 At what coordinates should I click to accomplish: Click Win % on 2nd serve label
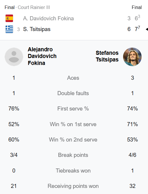(73, 139)
